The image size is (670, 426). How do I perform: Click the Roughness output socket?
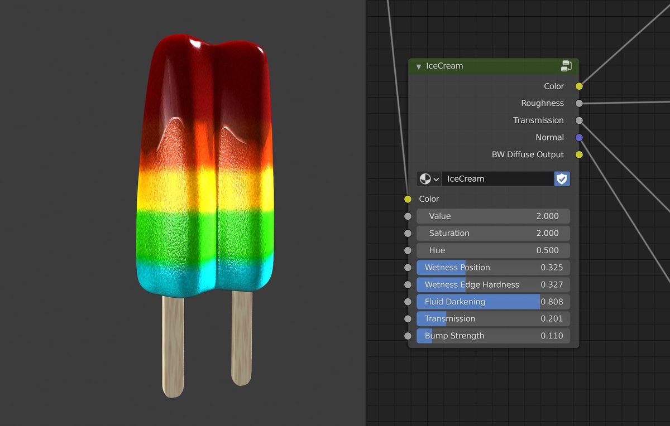[x=579, y=103]
